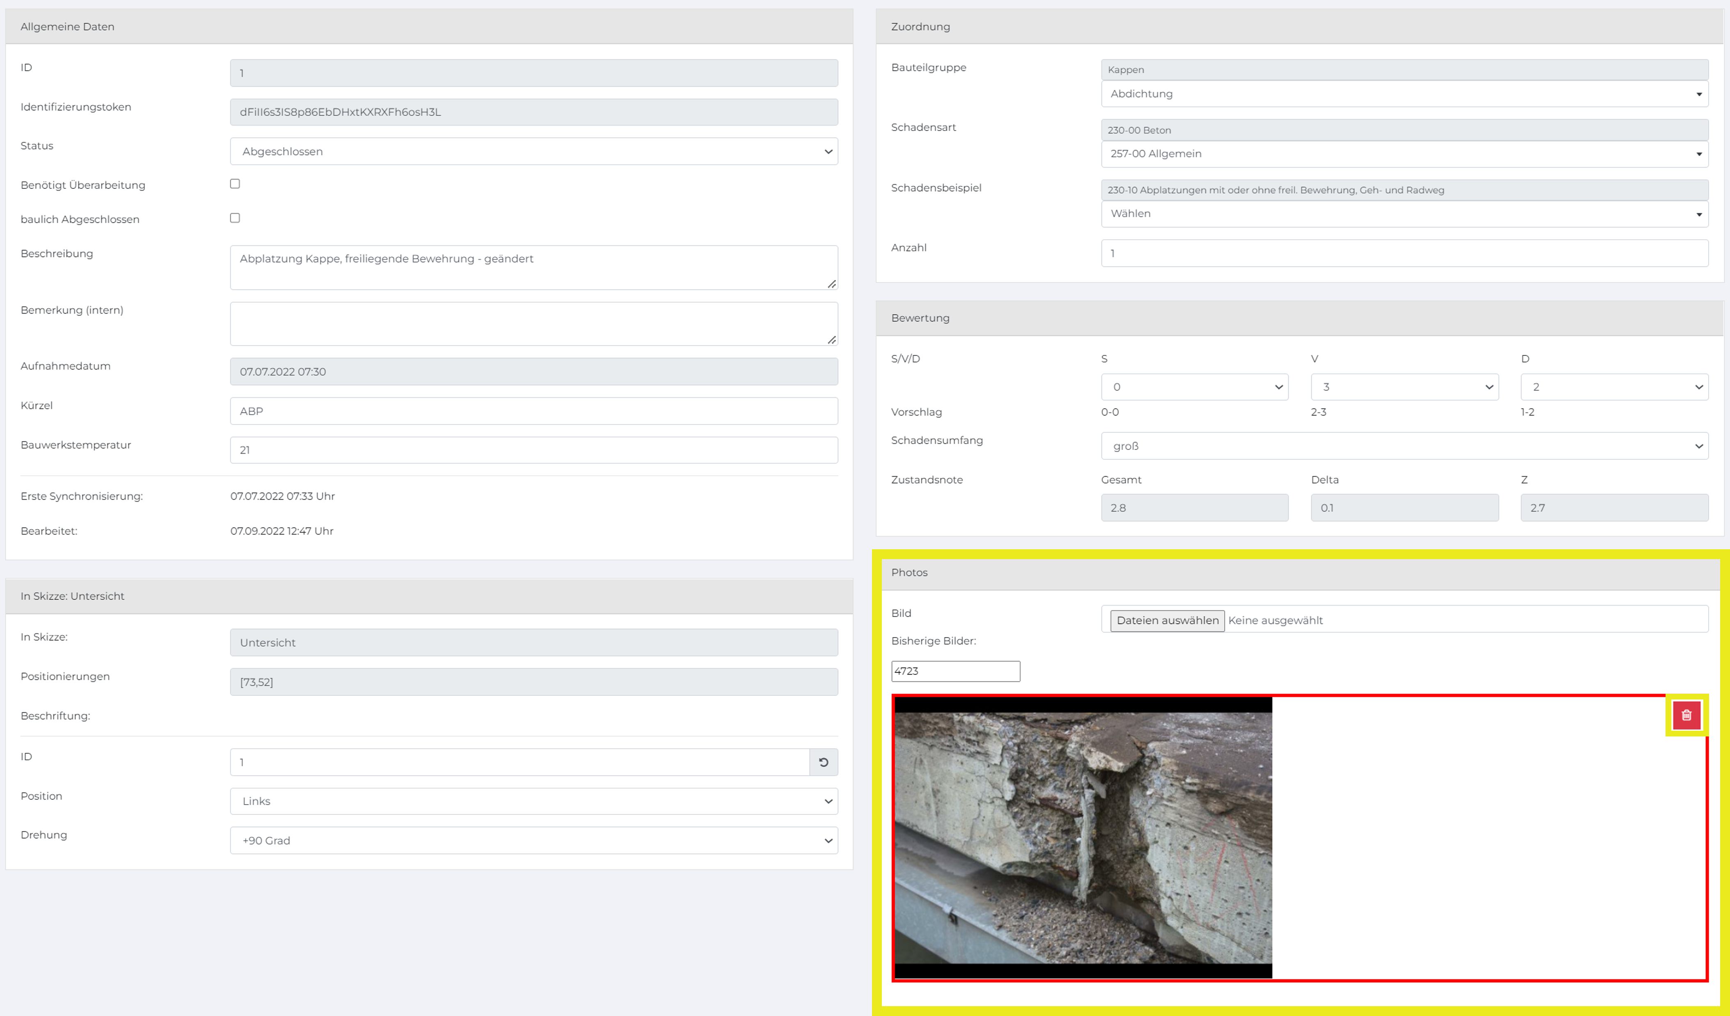Focus the Kürzel field containing ABP
Viewport: 1730px width, 1016px height.
[x=533, y=411]
